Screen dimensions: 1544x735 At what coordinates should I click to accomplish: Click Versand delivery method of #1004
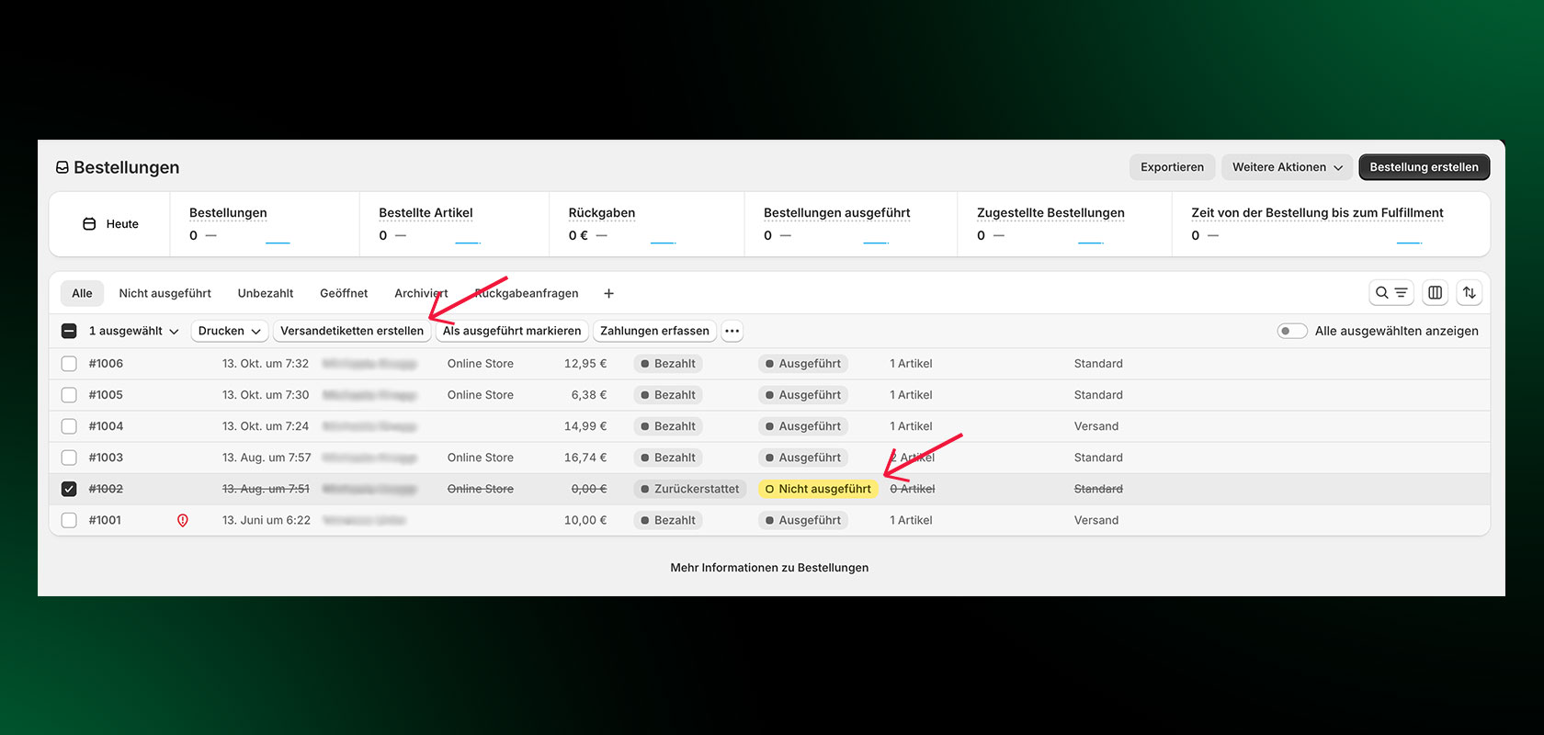[1096, 426]
